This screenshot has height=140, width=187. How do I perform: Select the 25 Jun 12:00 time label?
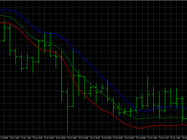click(x=26, y=138)
